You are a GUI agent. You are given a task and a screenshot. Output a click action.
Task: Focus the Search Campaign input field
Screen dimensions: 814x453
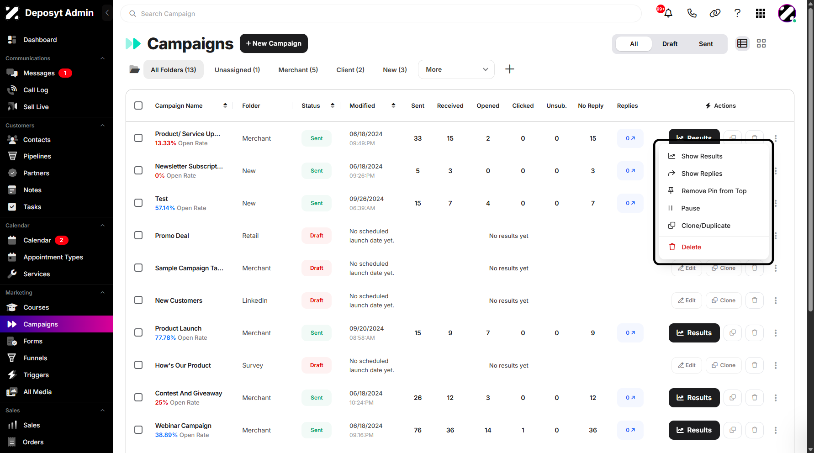tap(381, 14)
